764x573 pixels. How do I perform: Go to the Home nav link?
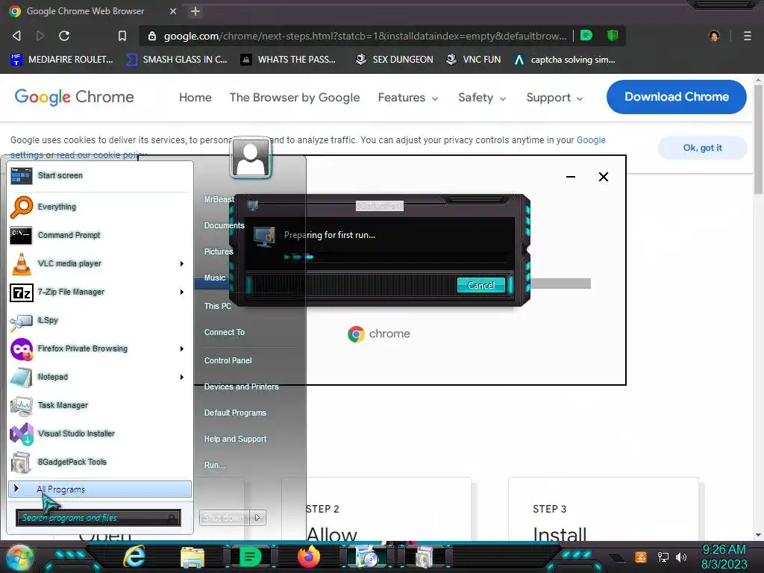point(195,98)
